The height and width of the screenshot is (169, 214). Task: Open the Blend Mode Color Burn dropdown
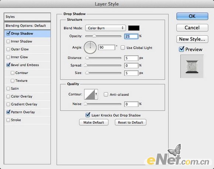click(x=106, y=28)
